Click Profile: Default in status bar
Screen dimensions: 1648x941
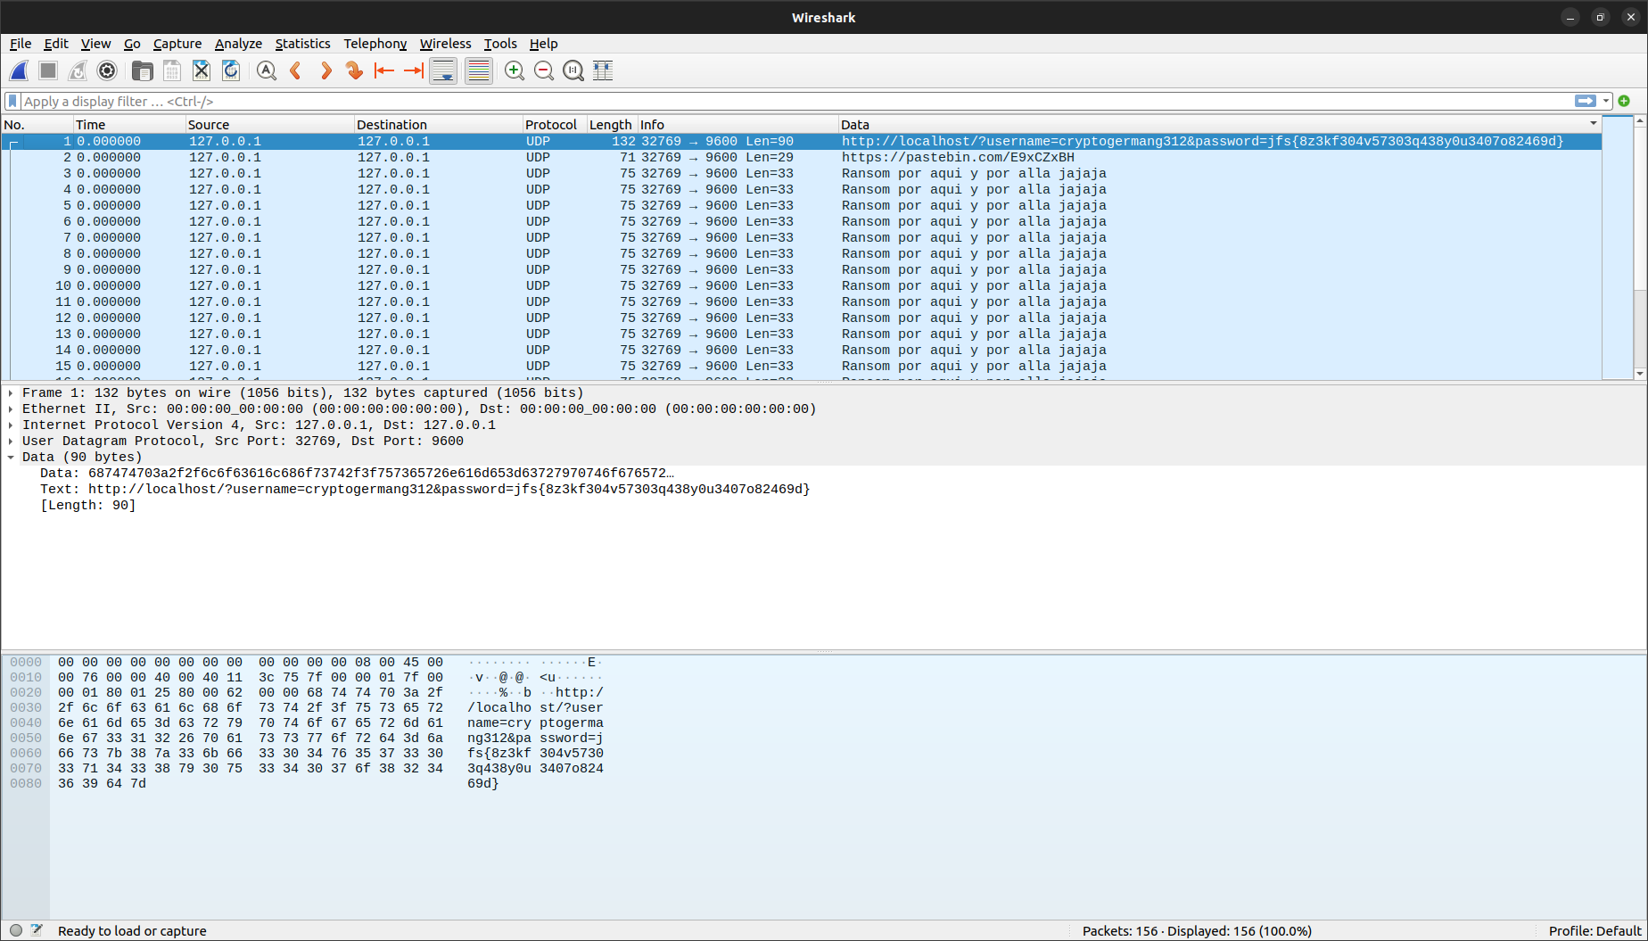(1594, 930)
